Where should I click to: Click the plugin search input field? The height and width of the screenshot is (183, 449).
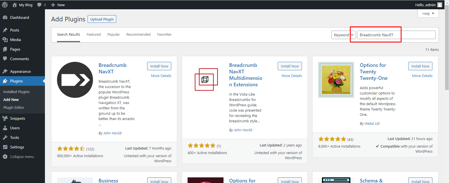click(396, 35)
